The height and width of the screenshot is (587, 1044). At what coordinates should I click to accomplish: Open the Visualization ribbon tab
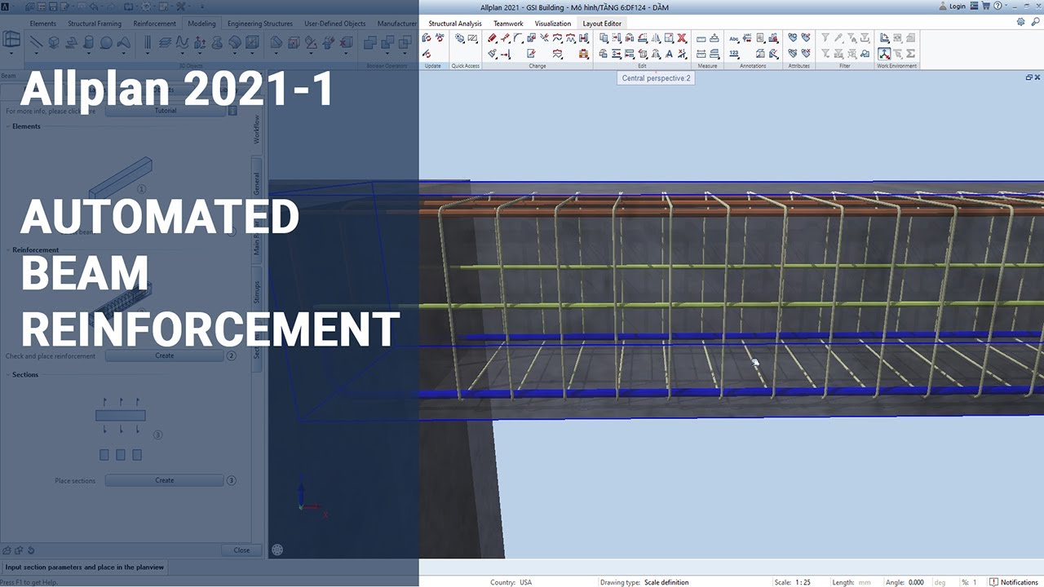click(x=553, y=24)
